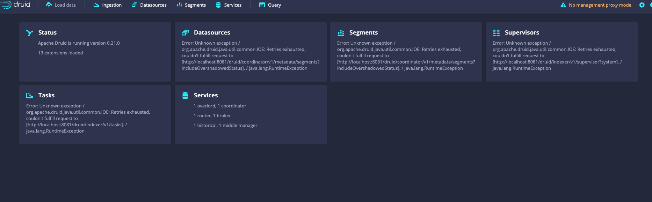
Task: Open the Tasks card heading
Action: 46,95
